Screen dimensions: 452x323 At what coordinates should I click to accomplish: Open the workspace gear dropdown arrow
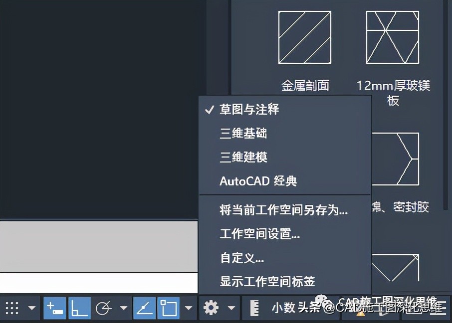coord(232,308)
